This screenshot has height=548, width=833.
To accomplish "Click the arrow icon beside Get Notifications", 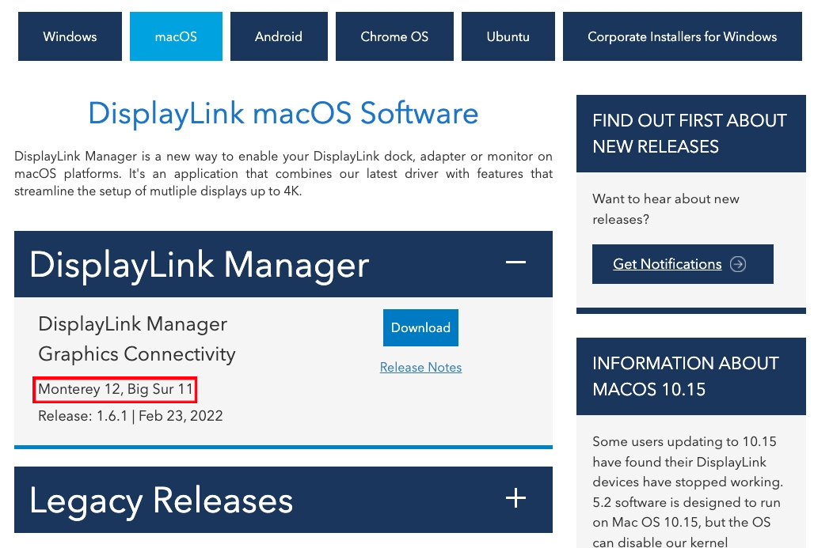I will click(x=738, y=264).
